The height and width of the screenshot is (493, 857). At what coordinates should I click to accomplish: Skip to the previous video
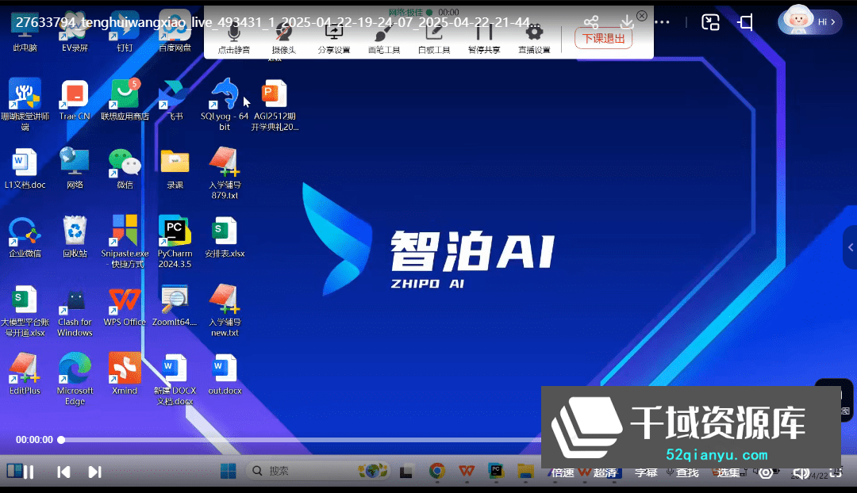pos(63,472)
